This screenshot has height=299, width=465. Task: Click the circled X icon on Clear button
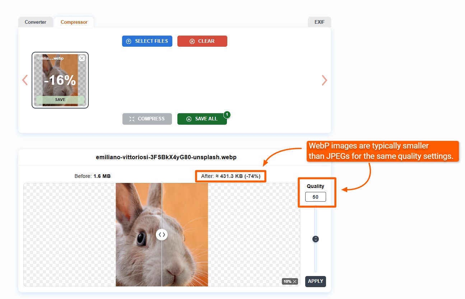pyautogui.click(x=192, y=41)
